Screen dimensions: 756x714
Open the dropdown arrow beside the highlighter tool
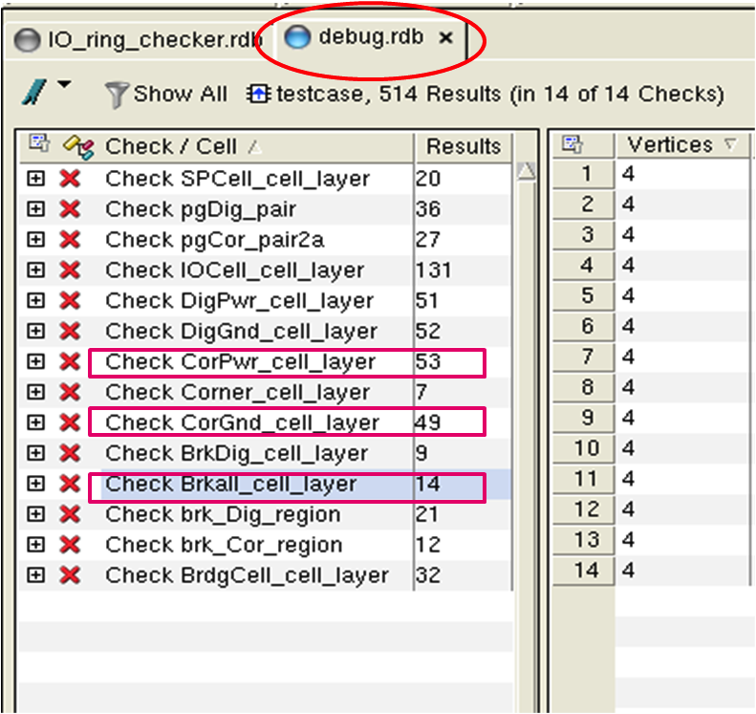click(63, 86)
